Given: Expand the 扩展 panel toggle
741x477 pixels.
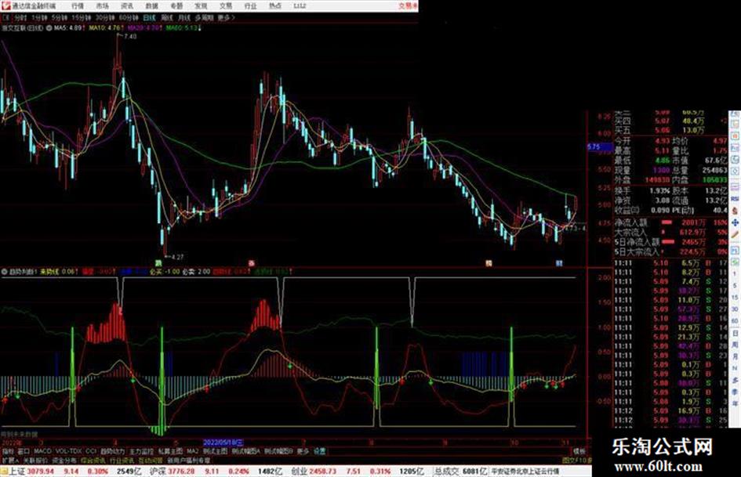Looking at the screenshot, I should coord(9,460).
